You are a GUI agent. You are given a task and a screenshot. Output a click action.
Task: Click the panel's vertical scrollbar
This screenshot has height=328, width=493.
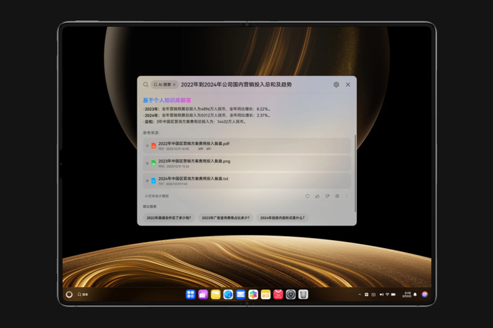pyautogui.click(x=355, y=173)
